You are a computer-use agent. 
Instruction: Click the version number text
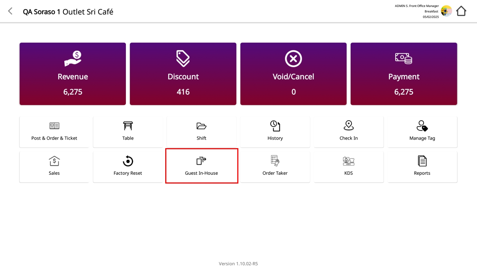click(238, 264)
